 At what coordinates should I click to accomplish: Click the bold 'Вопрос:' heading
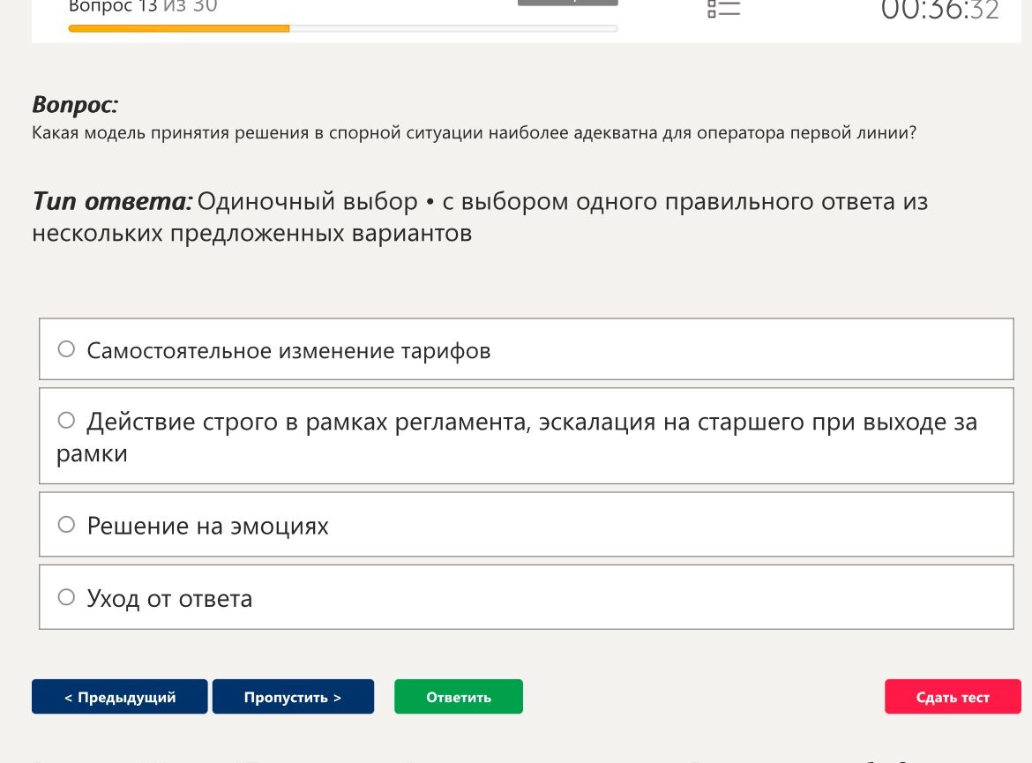pyautogui.click(x=75, y=105)
